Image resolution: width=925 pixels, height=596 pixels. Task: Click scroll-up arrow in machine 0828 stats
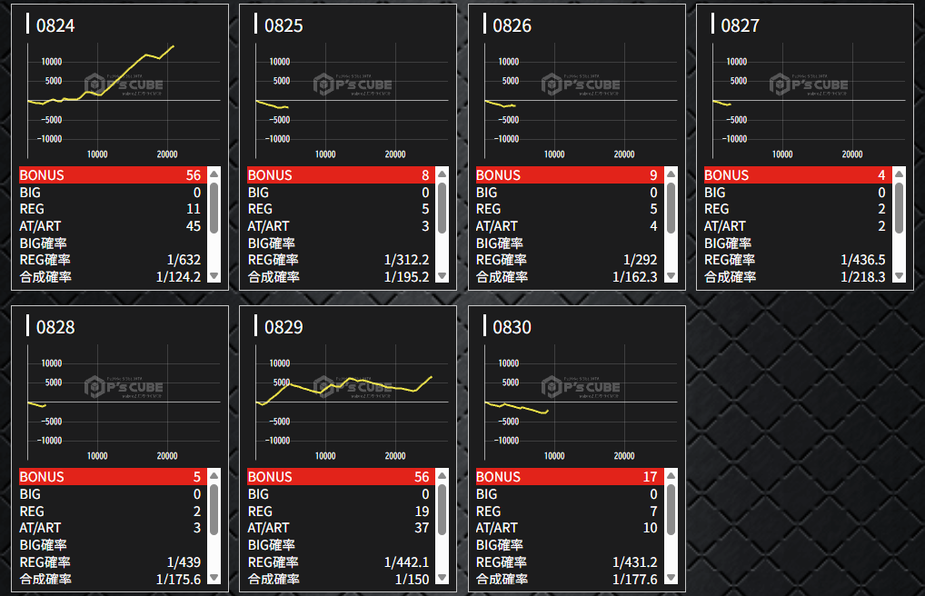pyautogui.click(x=214, y=476)
